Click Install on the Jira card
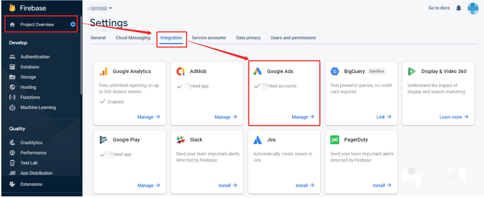484x198 pixels. (x=305, y=185)
